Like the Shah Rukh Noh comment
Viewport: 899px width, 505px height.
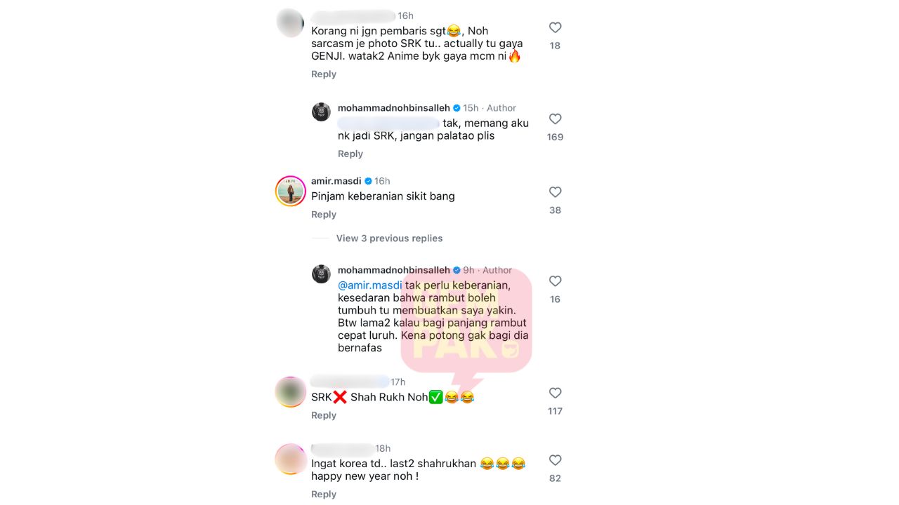555,393
